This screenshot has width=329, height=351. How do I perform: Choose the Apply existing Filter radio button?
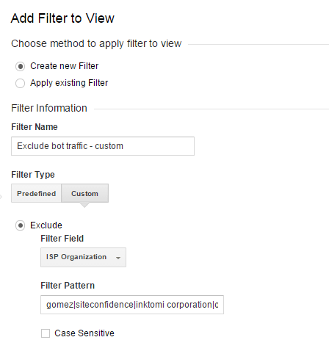point(20,83)
